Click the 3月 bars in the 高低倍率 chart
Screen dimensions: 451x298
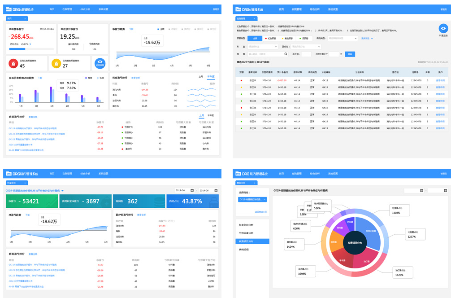tap(52, 94)
